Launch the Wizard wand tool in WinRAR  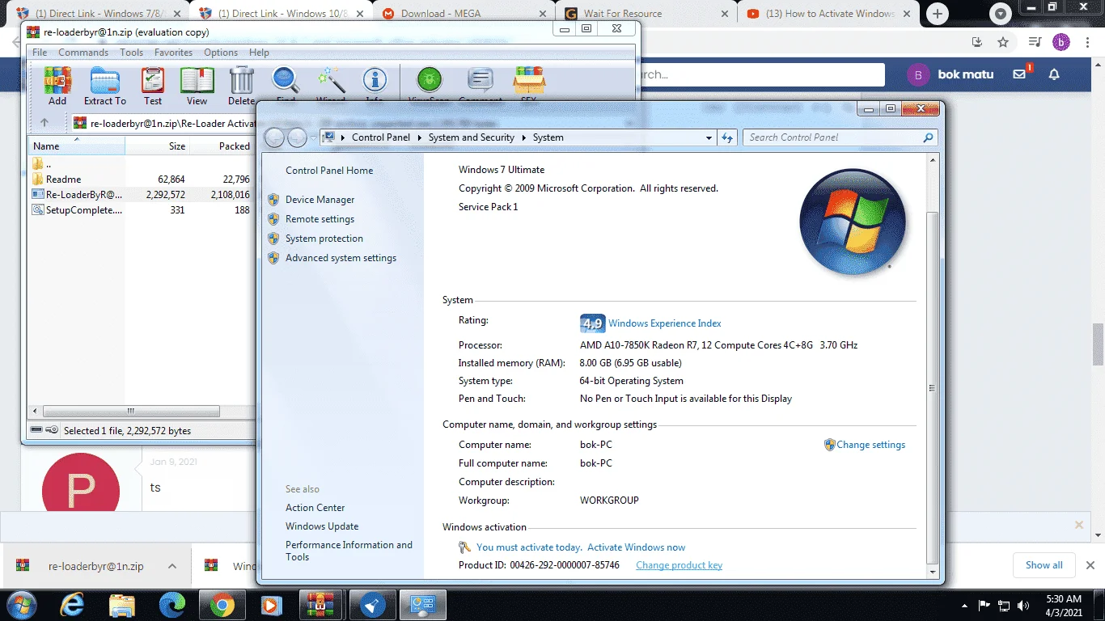pyautogui.click(x=330, y=82)
